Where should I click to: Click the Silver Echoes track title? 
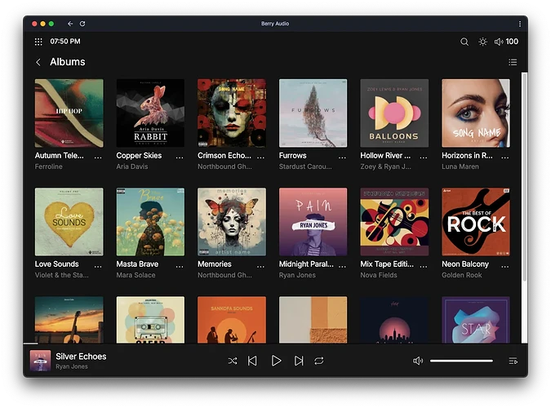[81, 357]
